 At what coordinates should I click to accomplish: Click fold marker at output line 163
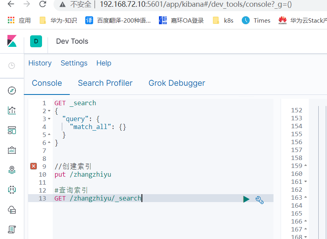tap(306, 197)
